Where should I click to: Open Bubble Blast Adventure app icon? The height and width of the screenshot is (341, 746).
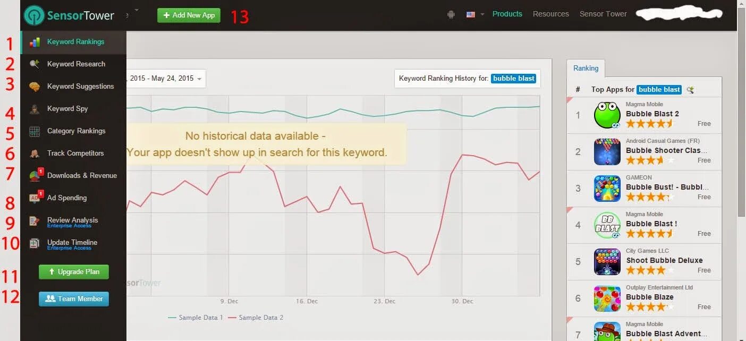coord(607,331)
